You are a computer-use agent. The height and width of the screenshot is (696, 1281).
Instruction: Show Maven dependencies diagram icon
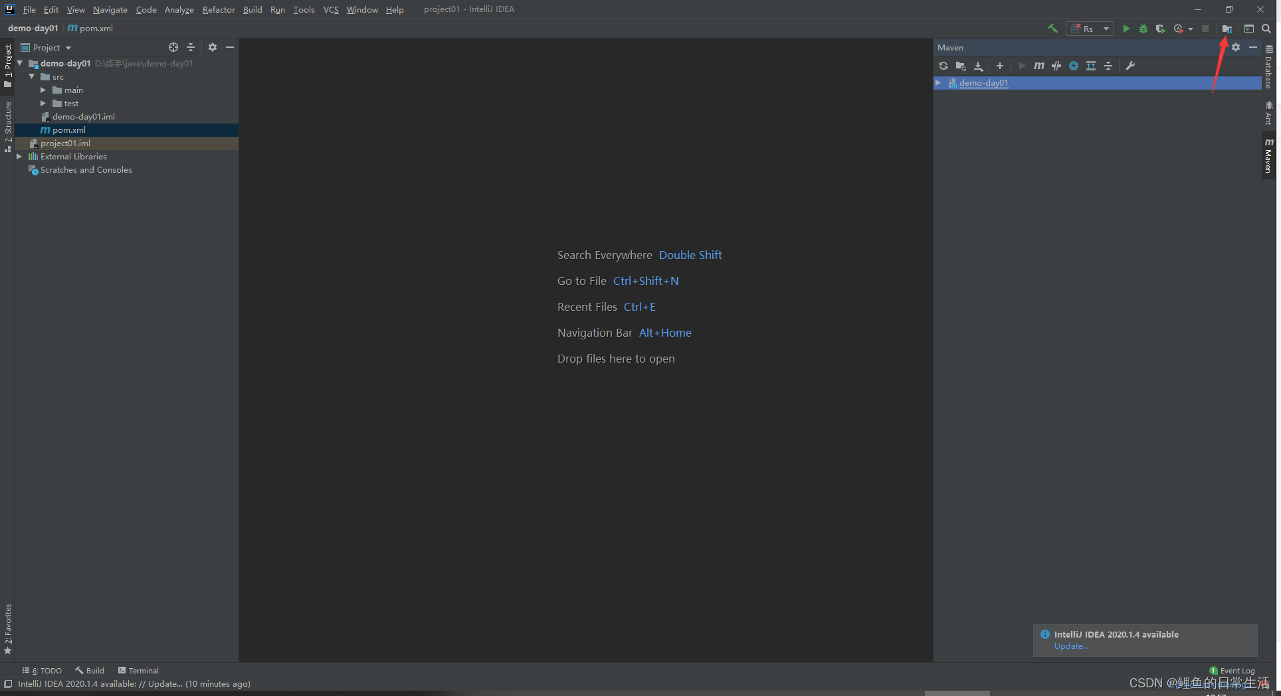pyautogui.click(x=1091, y=66)
